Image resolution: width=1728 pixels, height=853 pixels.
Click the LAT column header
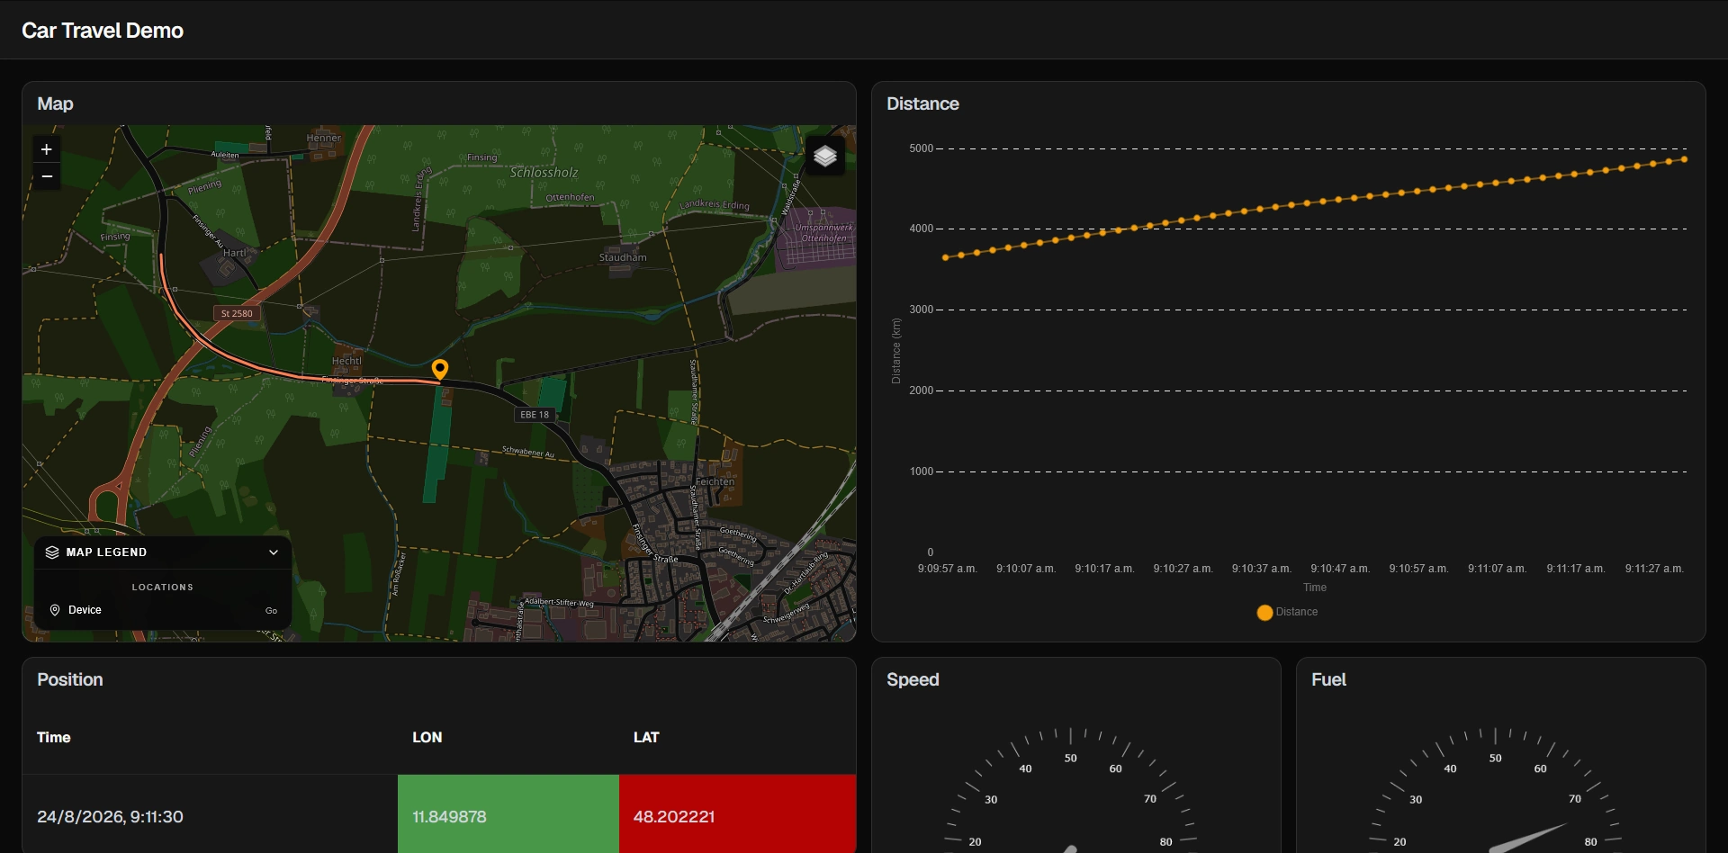pyautogui.click(x=646, y=737)
